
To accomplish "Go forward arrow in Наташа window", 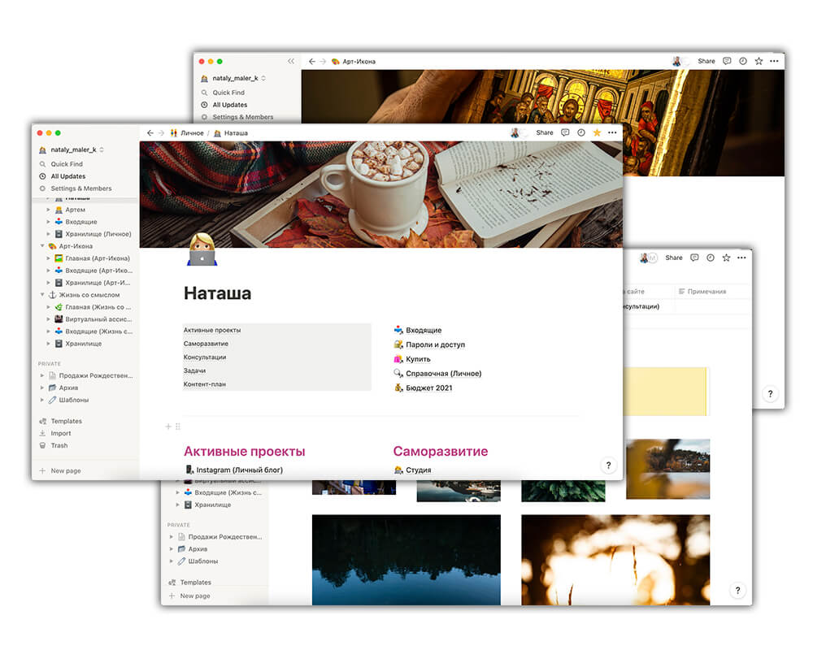I will pos(161,133).
